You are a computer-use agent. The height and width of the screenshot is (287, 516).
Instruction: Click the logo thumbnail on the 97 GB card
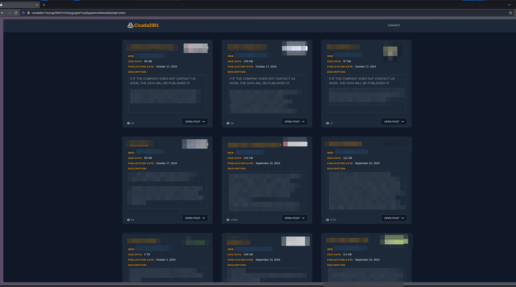[391, 52]
